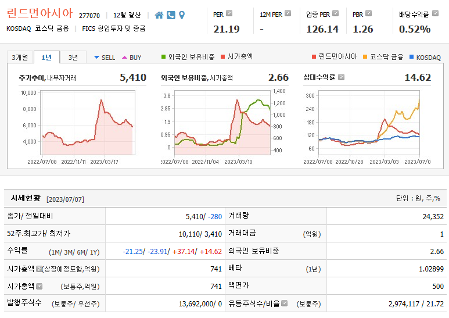Image resolution: width=449 pixels, height=318 pixels.
Task: Click 유동주식수 value 2,974,117 / 21.72
Action: point(416,303)
